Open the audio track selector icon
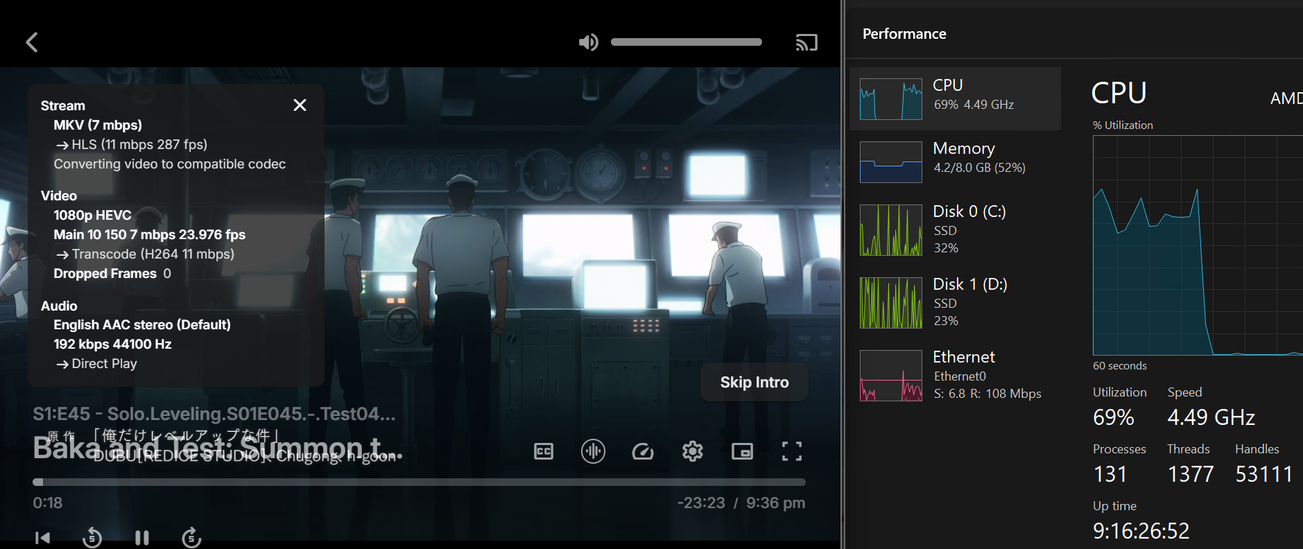The image size is (1303, 549). [x=593, y=451]
